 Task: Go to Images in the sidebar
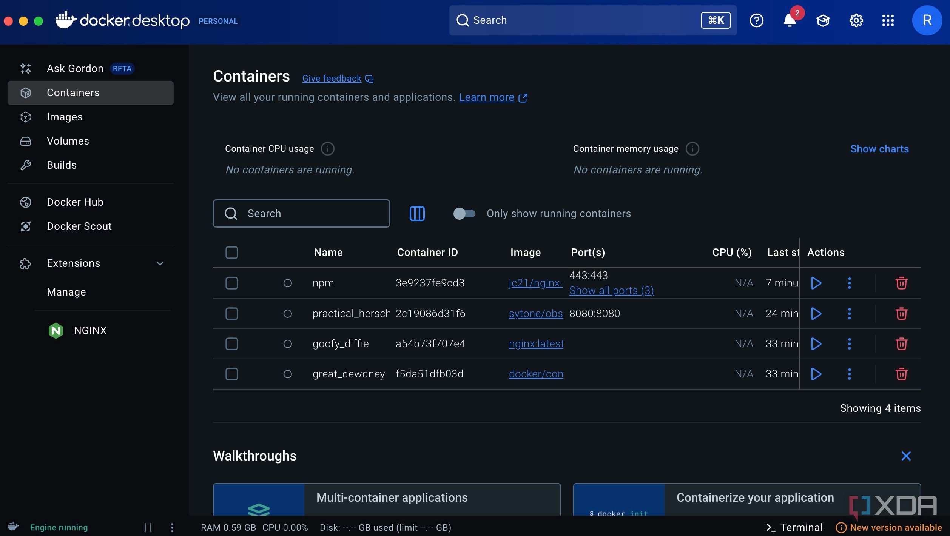tap(65, 117)
